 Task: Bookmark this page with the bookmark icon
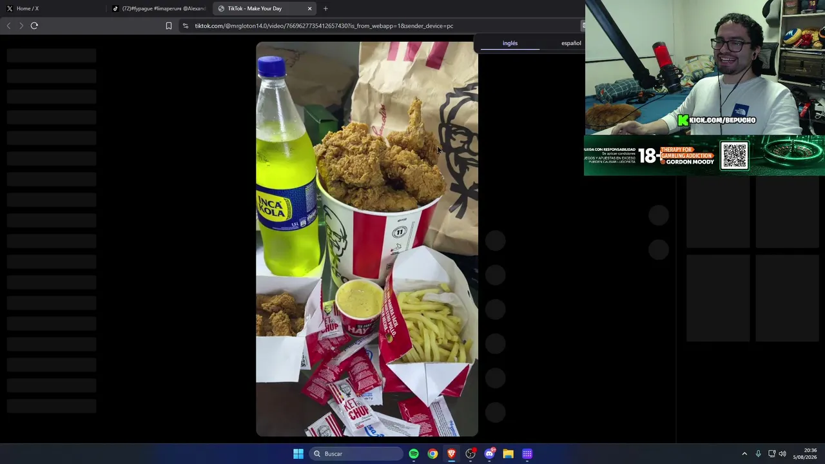168,26
